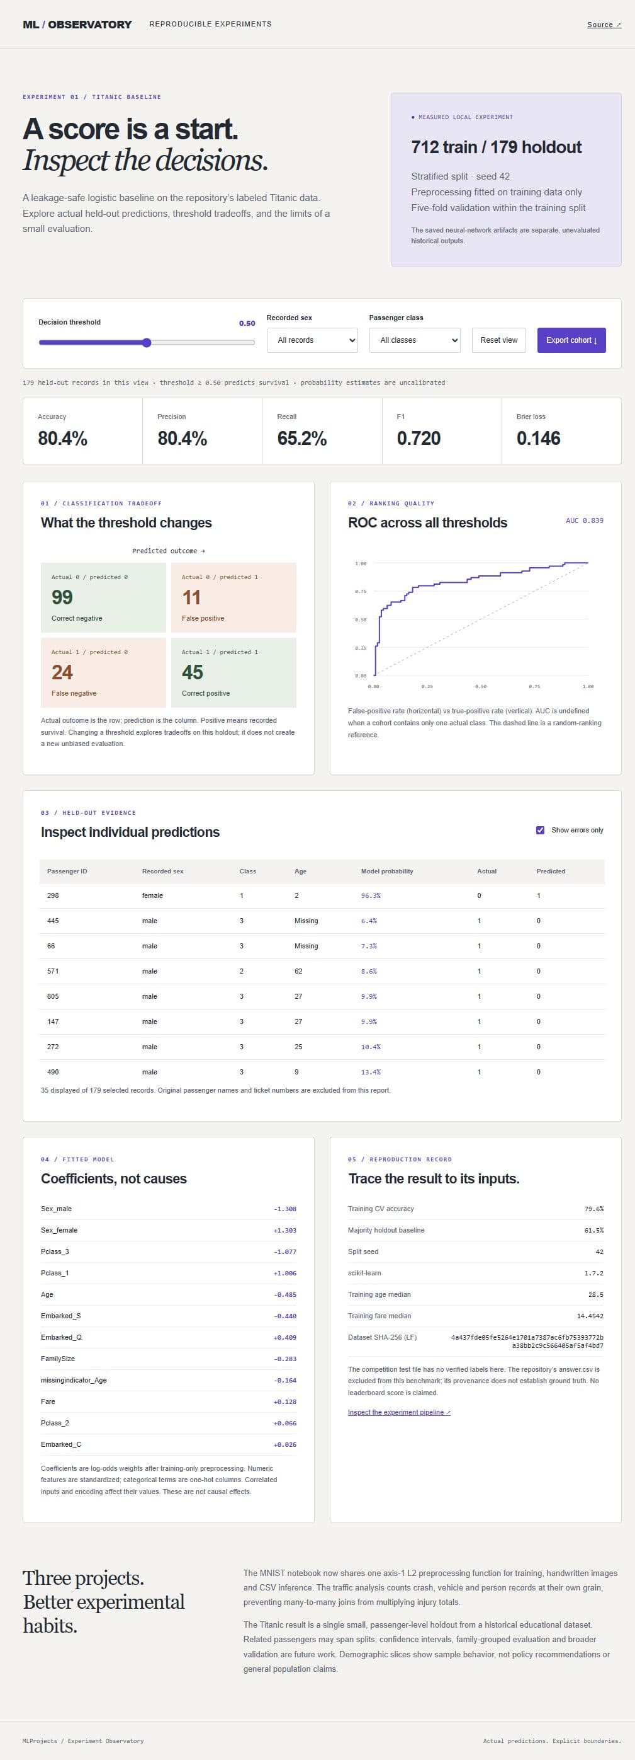This screenshot has height=1760, width=635.
Task: Click the REPRODUCIBLE EXPERIMENTS header text
Action: pos(210,24)
